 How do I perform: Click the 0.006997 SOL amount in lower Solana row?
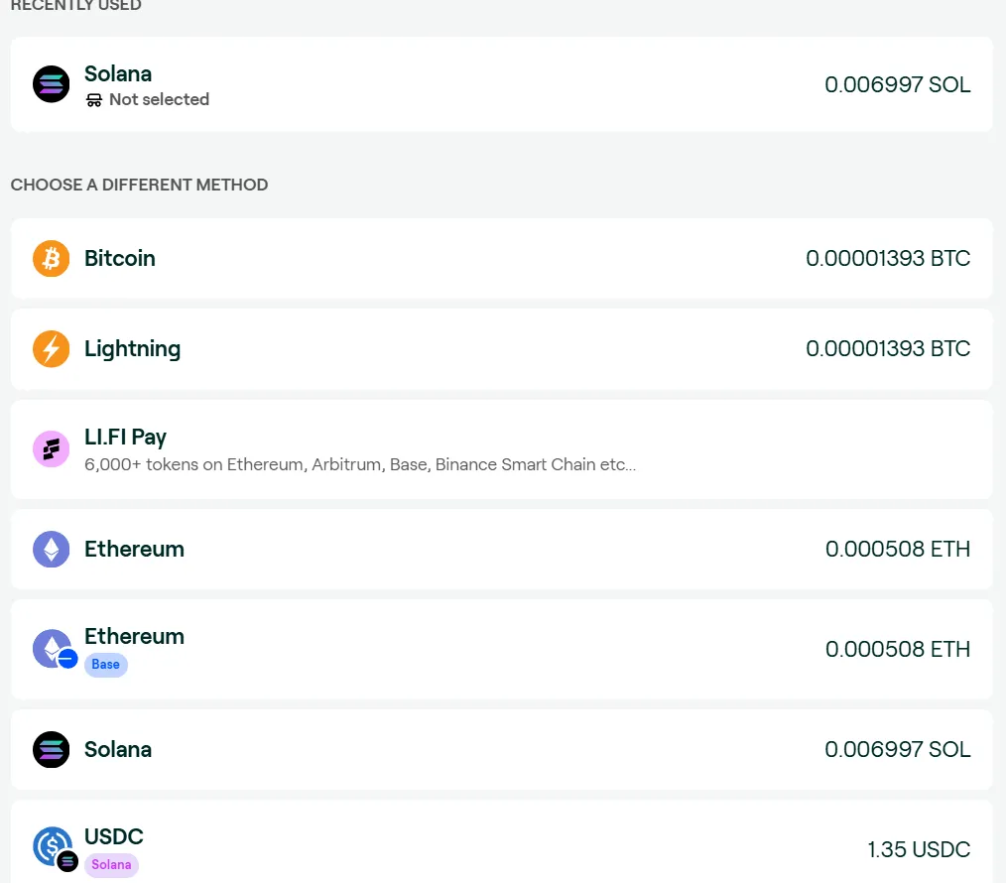click(x=898, y=749)
